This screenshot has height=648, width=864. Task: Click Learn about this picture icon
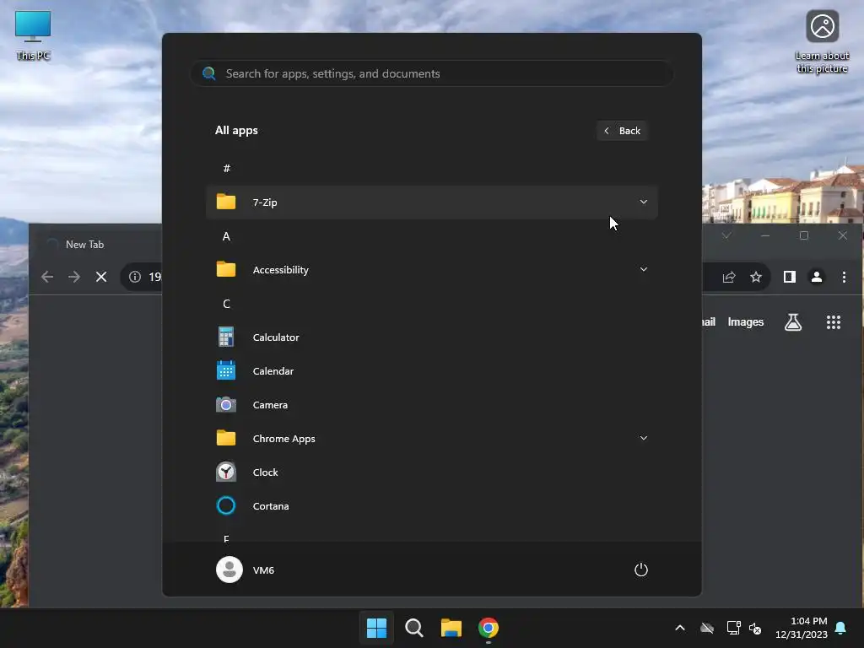point(822,42)
